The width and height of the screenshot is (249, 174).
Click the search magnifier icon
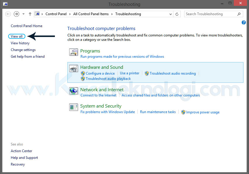[x=239, y=14]
